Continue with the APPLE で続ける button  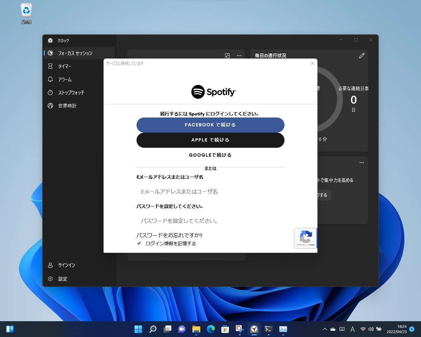(210, 140)
